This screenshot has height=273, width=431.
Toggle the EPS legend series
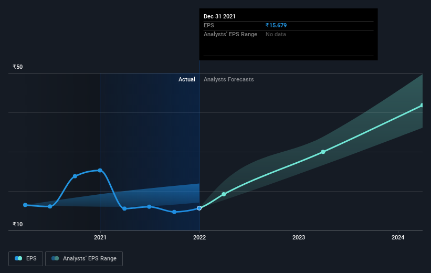pos(26,258)
